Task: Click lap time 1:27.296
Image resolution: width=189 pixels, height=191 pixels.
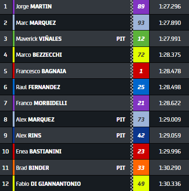Action: coord(170,7)
